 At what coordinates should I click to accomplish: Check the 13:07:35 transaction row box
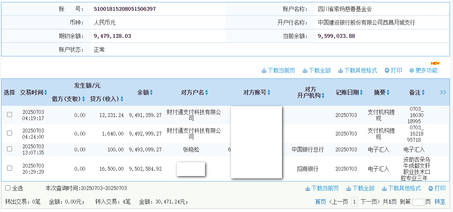[10, 149]
